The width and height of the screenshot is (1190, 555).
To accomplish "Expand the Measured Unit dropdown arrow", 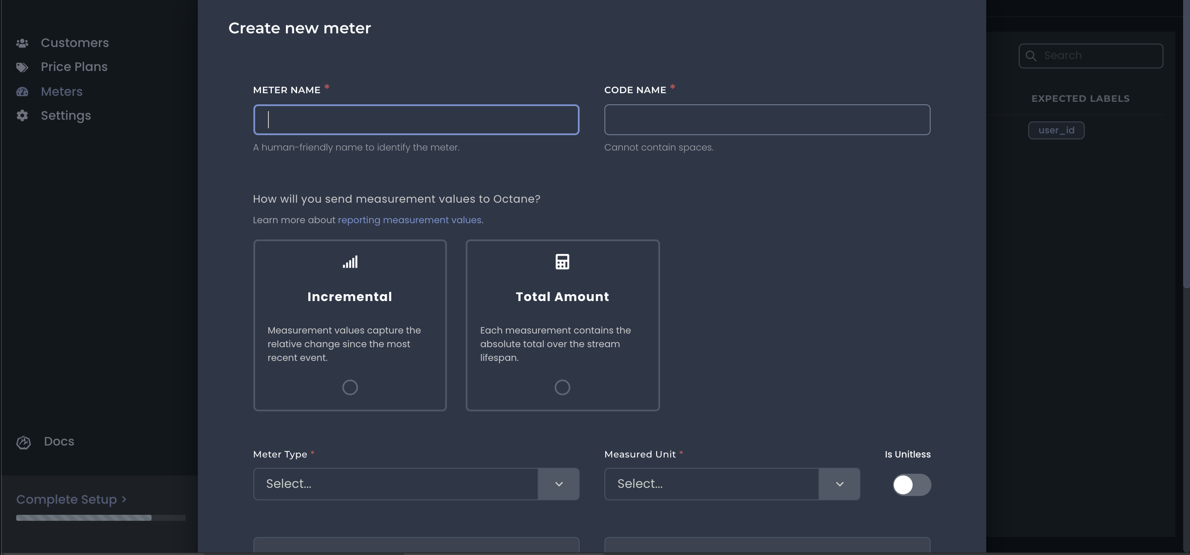I will 839,484.
